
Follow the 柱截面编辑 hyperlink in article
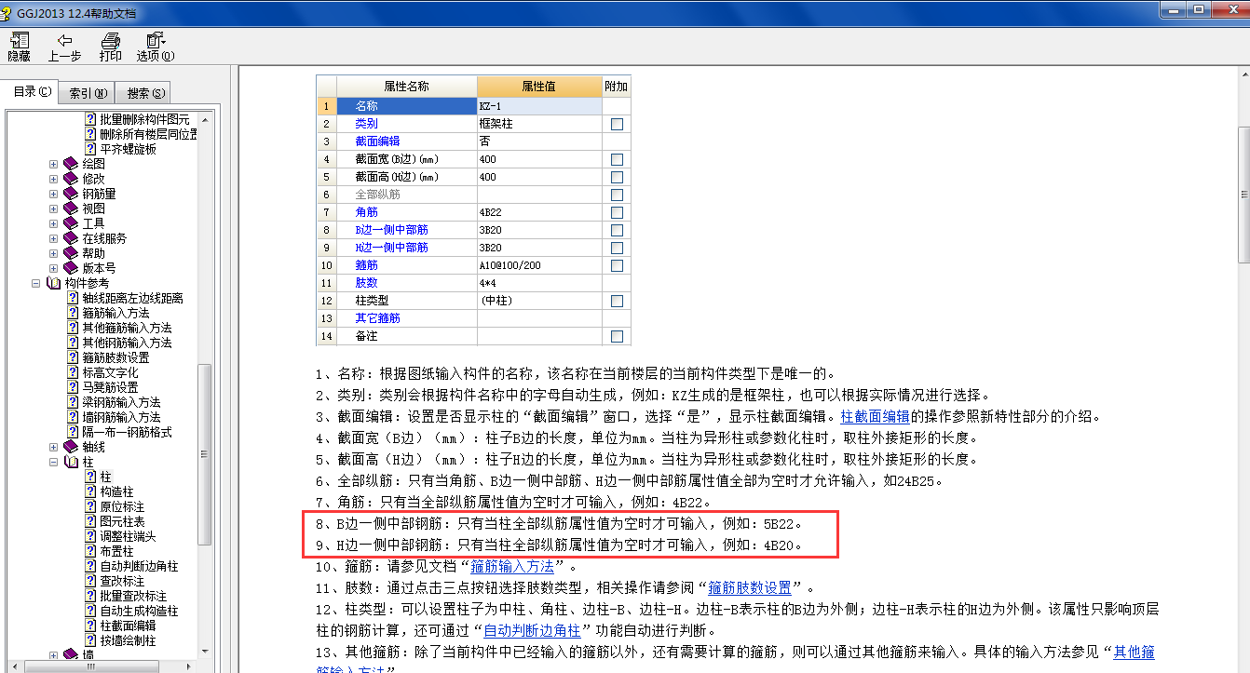point(875,416)
